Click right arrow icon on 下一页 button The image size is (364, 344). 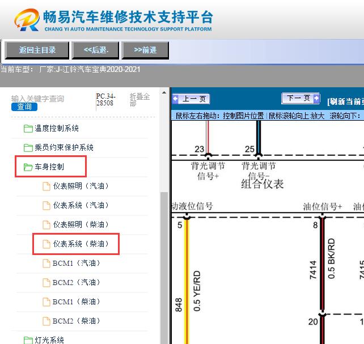(316, 99)
